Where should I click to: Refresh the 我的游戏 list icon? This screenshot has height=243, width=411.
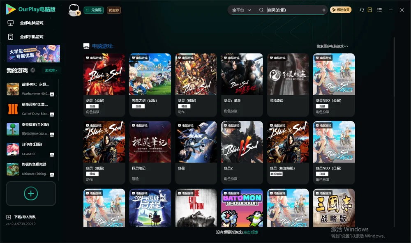tap(33, 70)
